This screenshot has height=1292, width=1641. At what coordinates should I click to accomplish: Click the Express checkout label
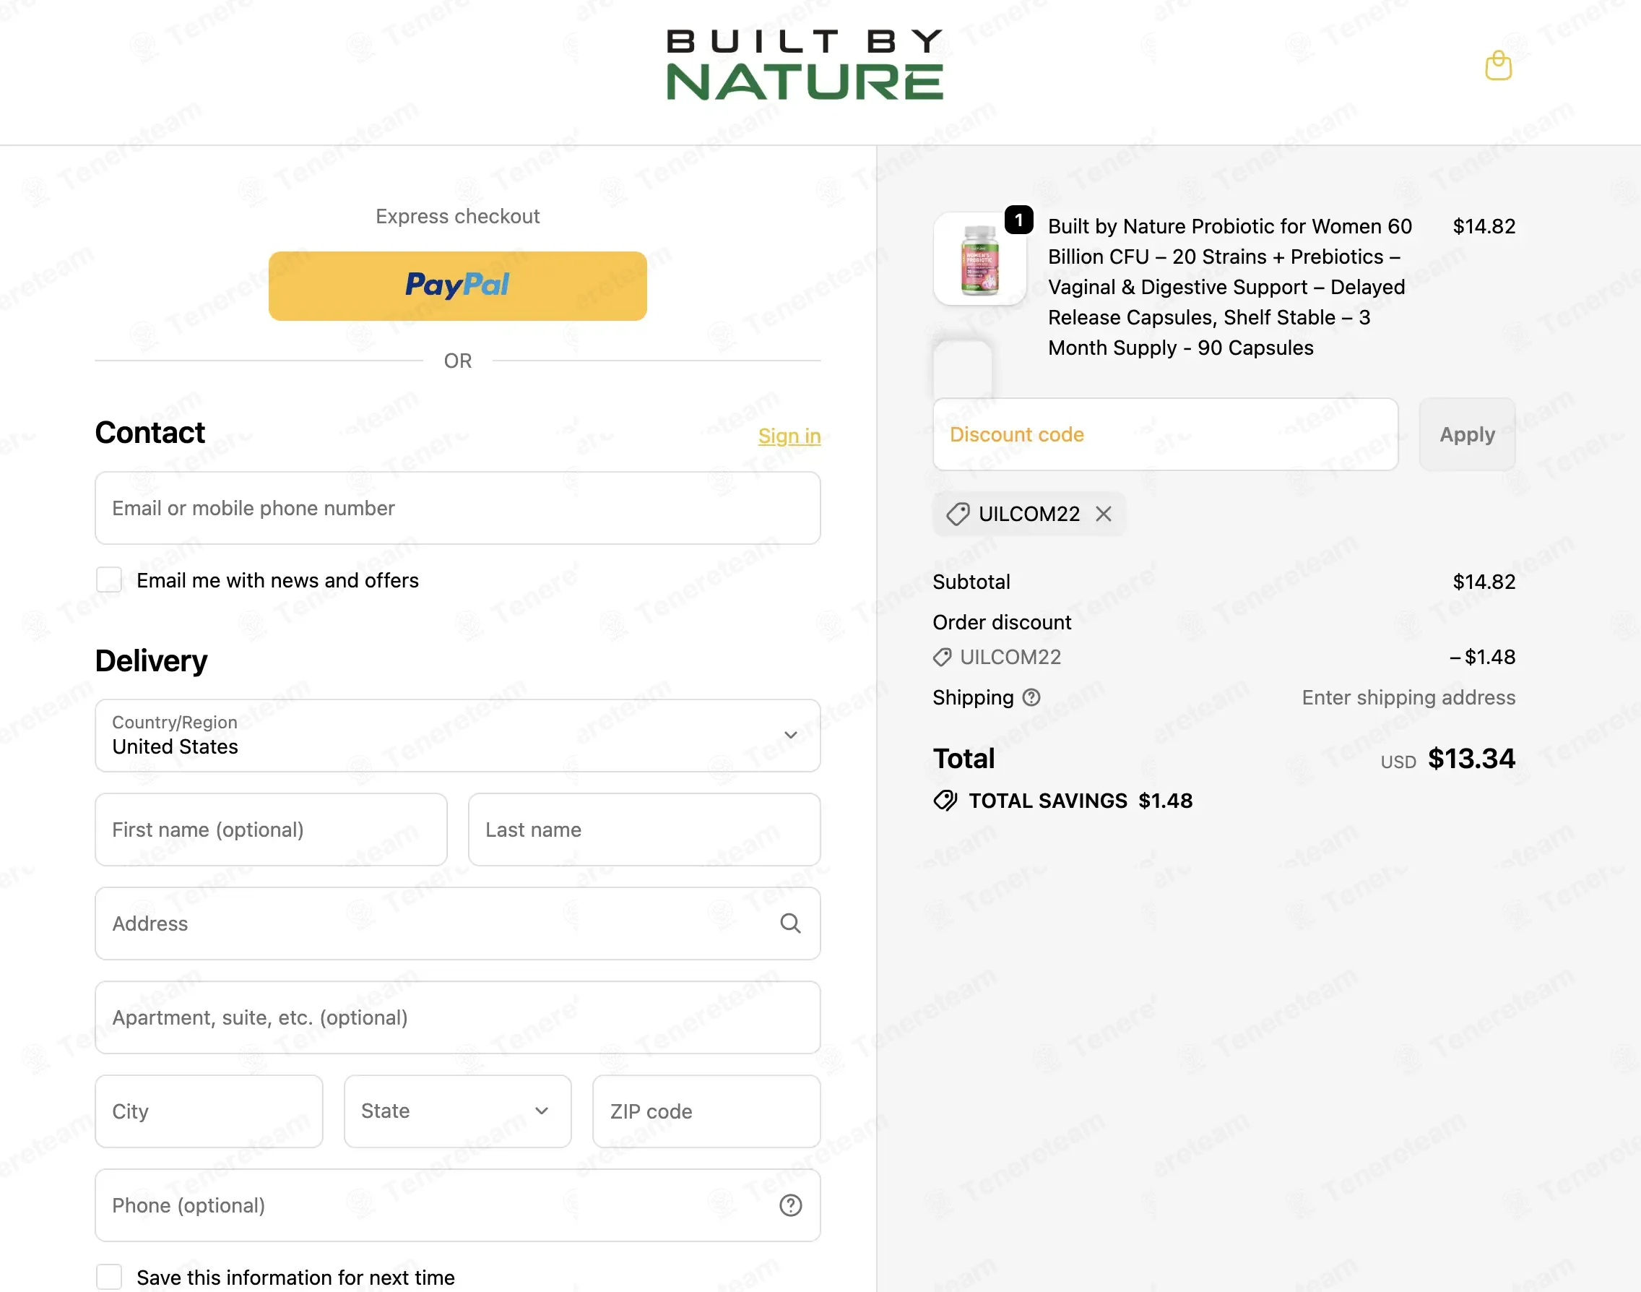pos(457,216)
